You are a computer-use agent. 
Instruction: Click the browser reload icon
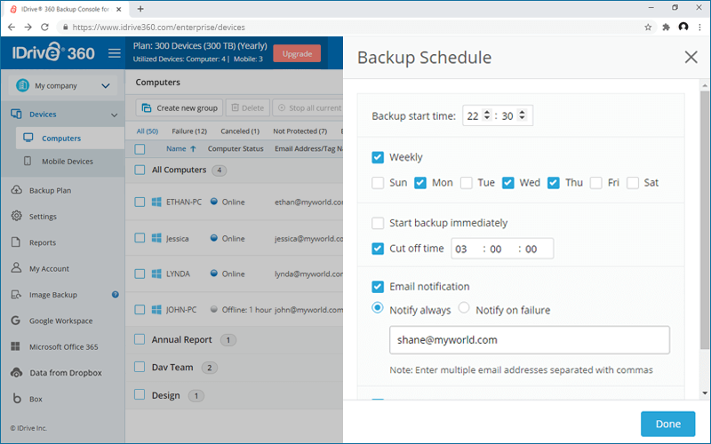44,28
